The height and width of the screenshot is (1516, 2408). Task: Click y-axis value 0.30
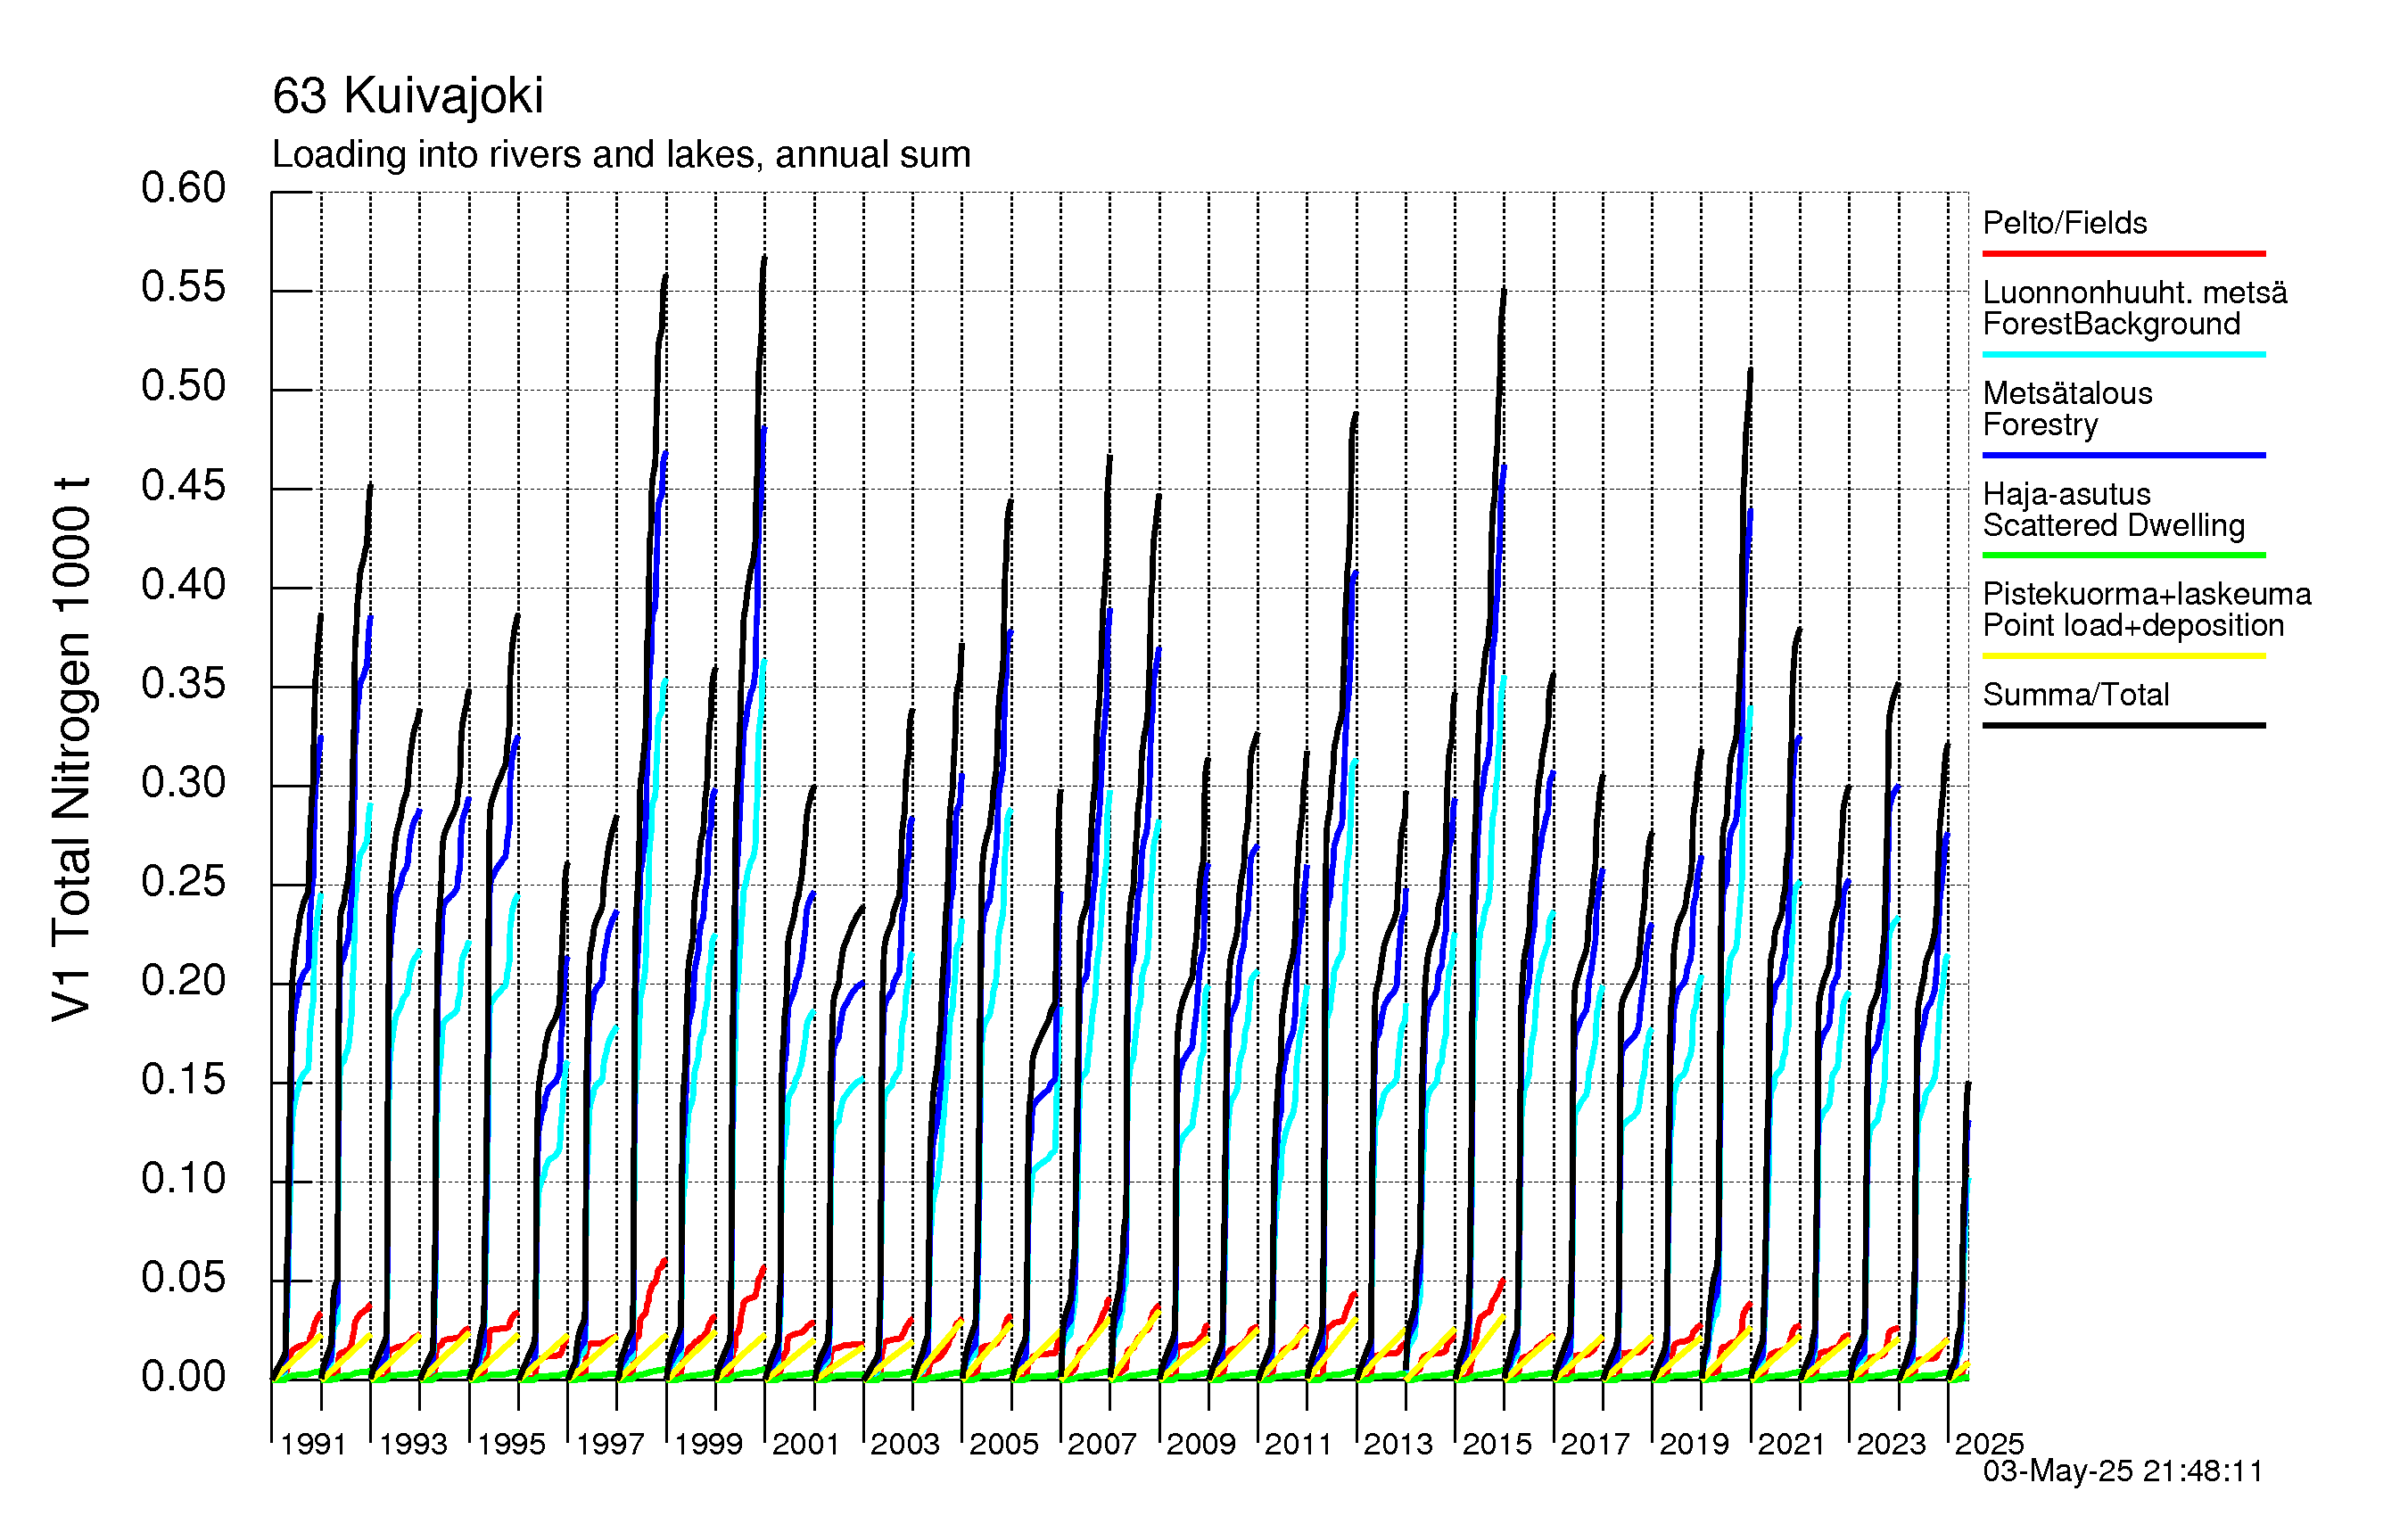[183, 783]
